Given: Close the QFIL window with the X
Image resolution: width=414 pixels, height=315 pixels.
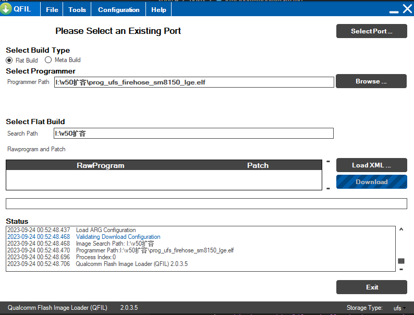Looking at the screenshot, I should [407, 9].
